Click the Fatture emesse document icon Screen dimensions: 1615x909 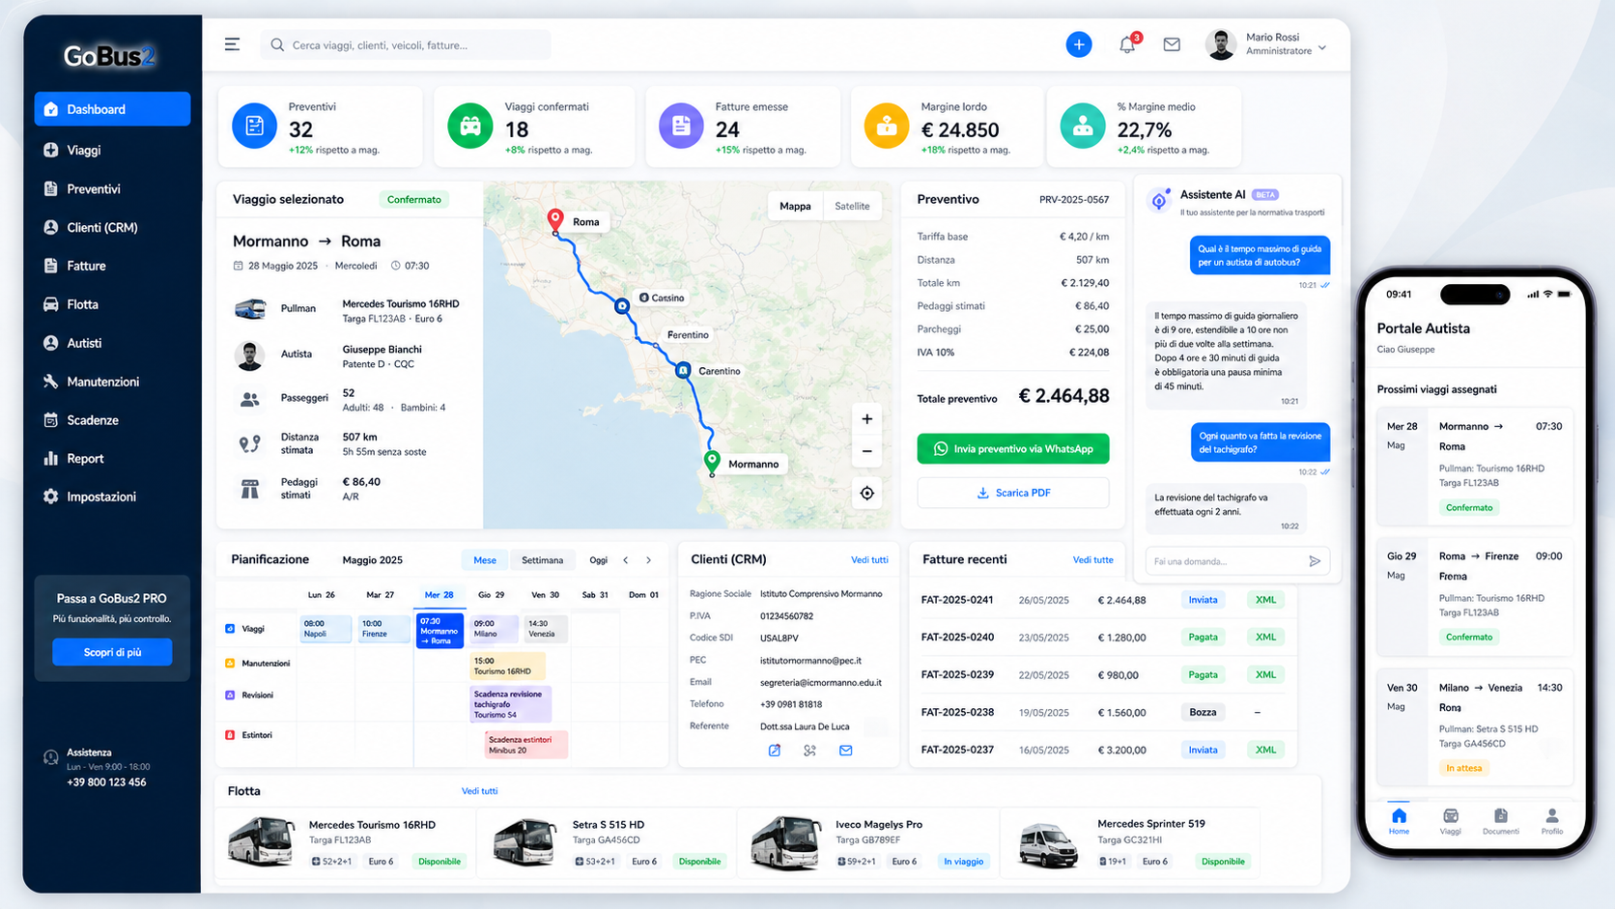[681, 126]
